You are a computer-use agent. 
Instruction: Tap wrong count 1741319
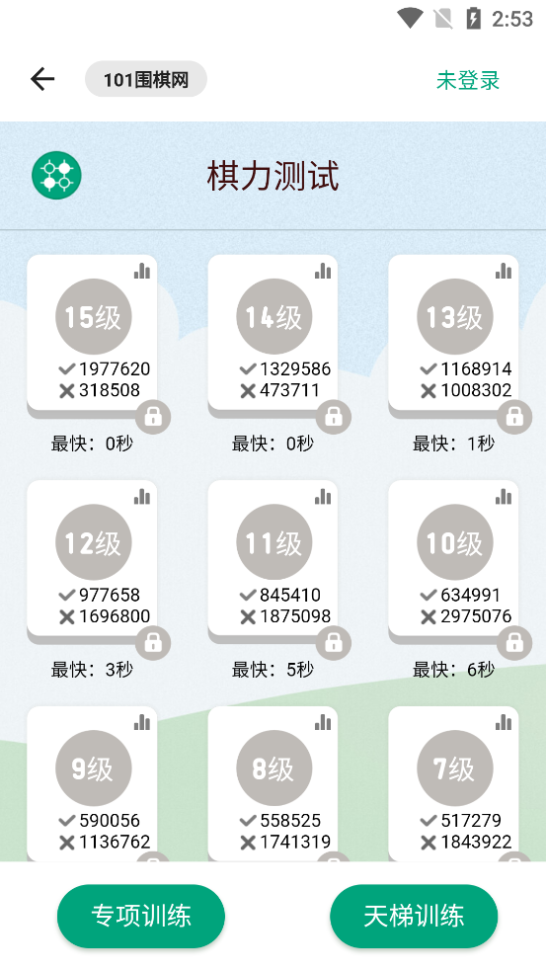coord(295,842)
